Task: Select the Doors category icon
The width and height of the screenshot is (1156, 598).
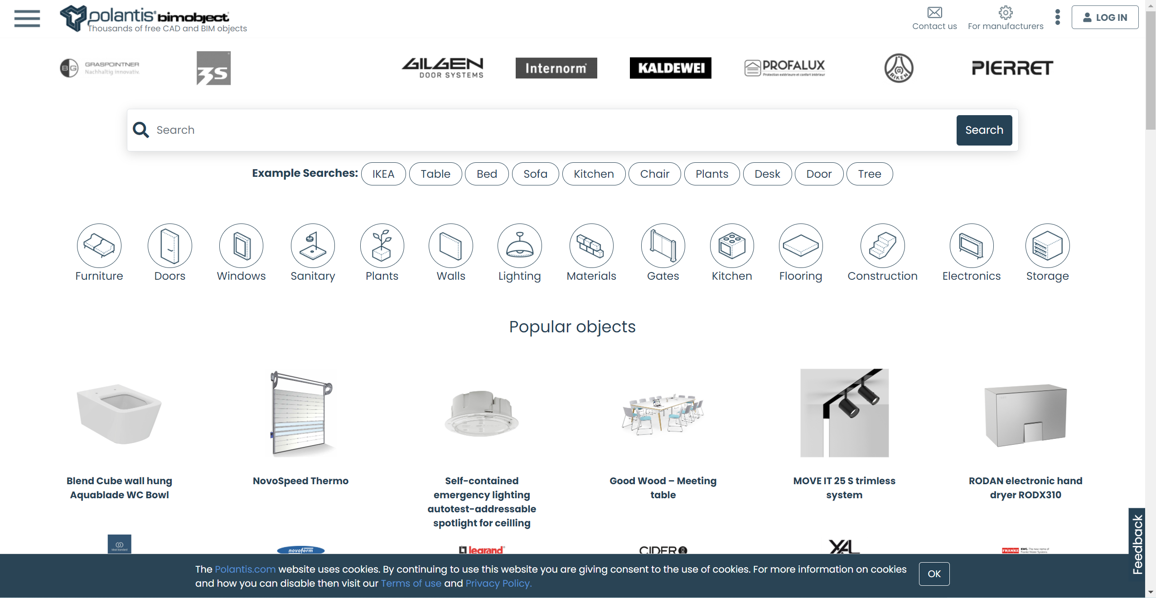Action: point(170,246)
